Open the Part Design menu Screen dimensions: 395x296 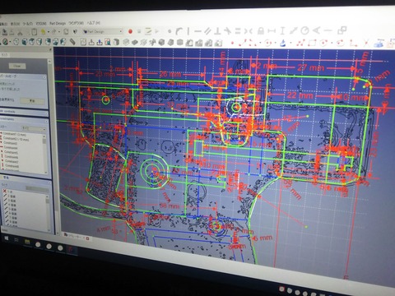tap(58, 24)
